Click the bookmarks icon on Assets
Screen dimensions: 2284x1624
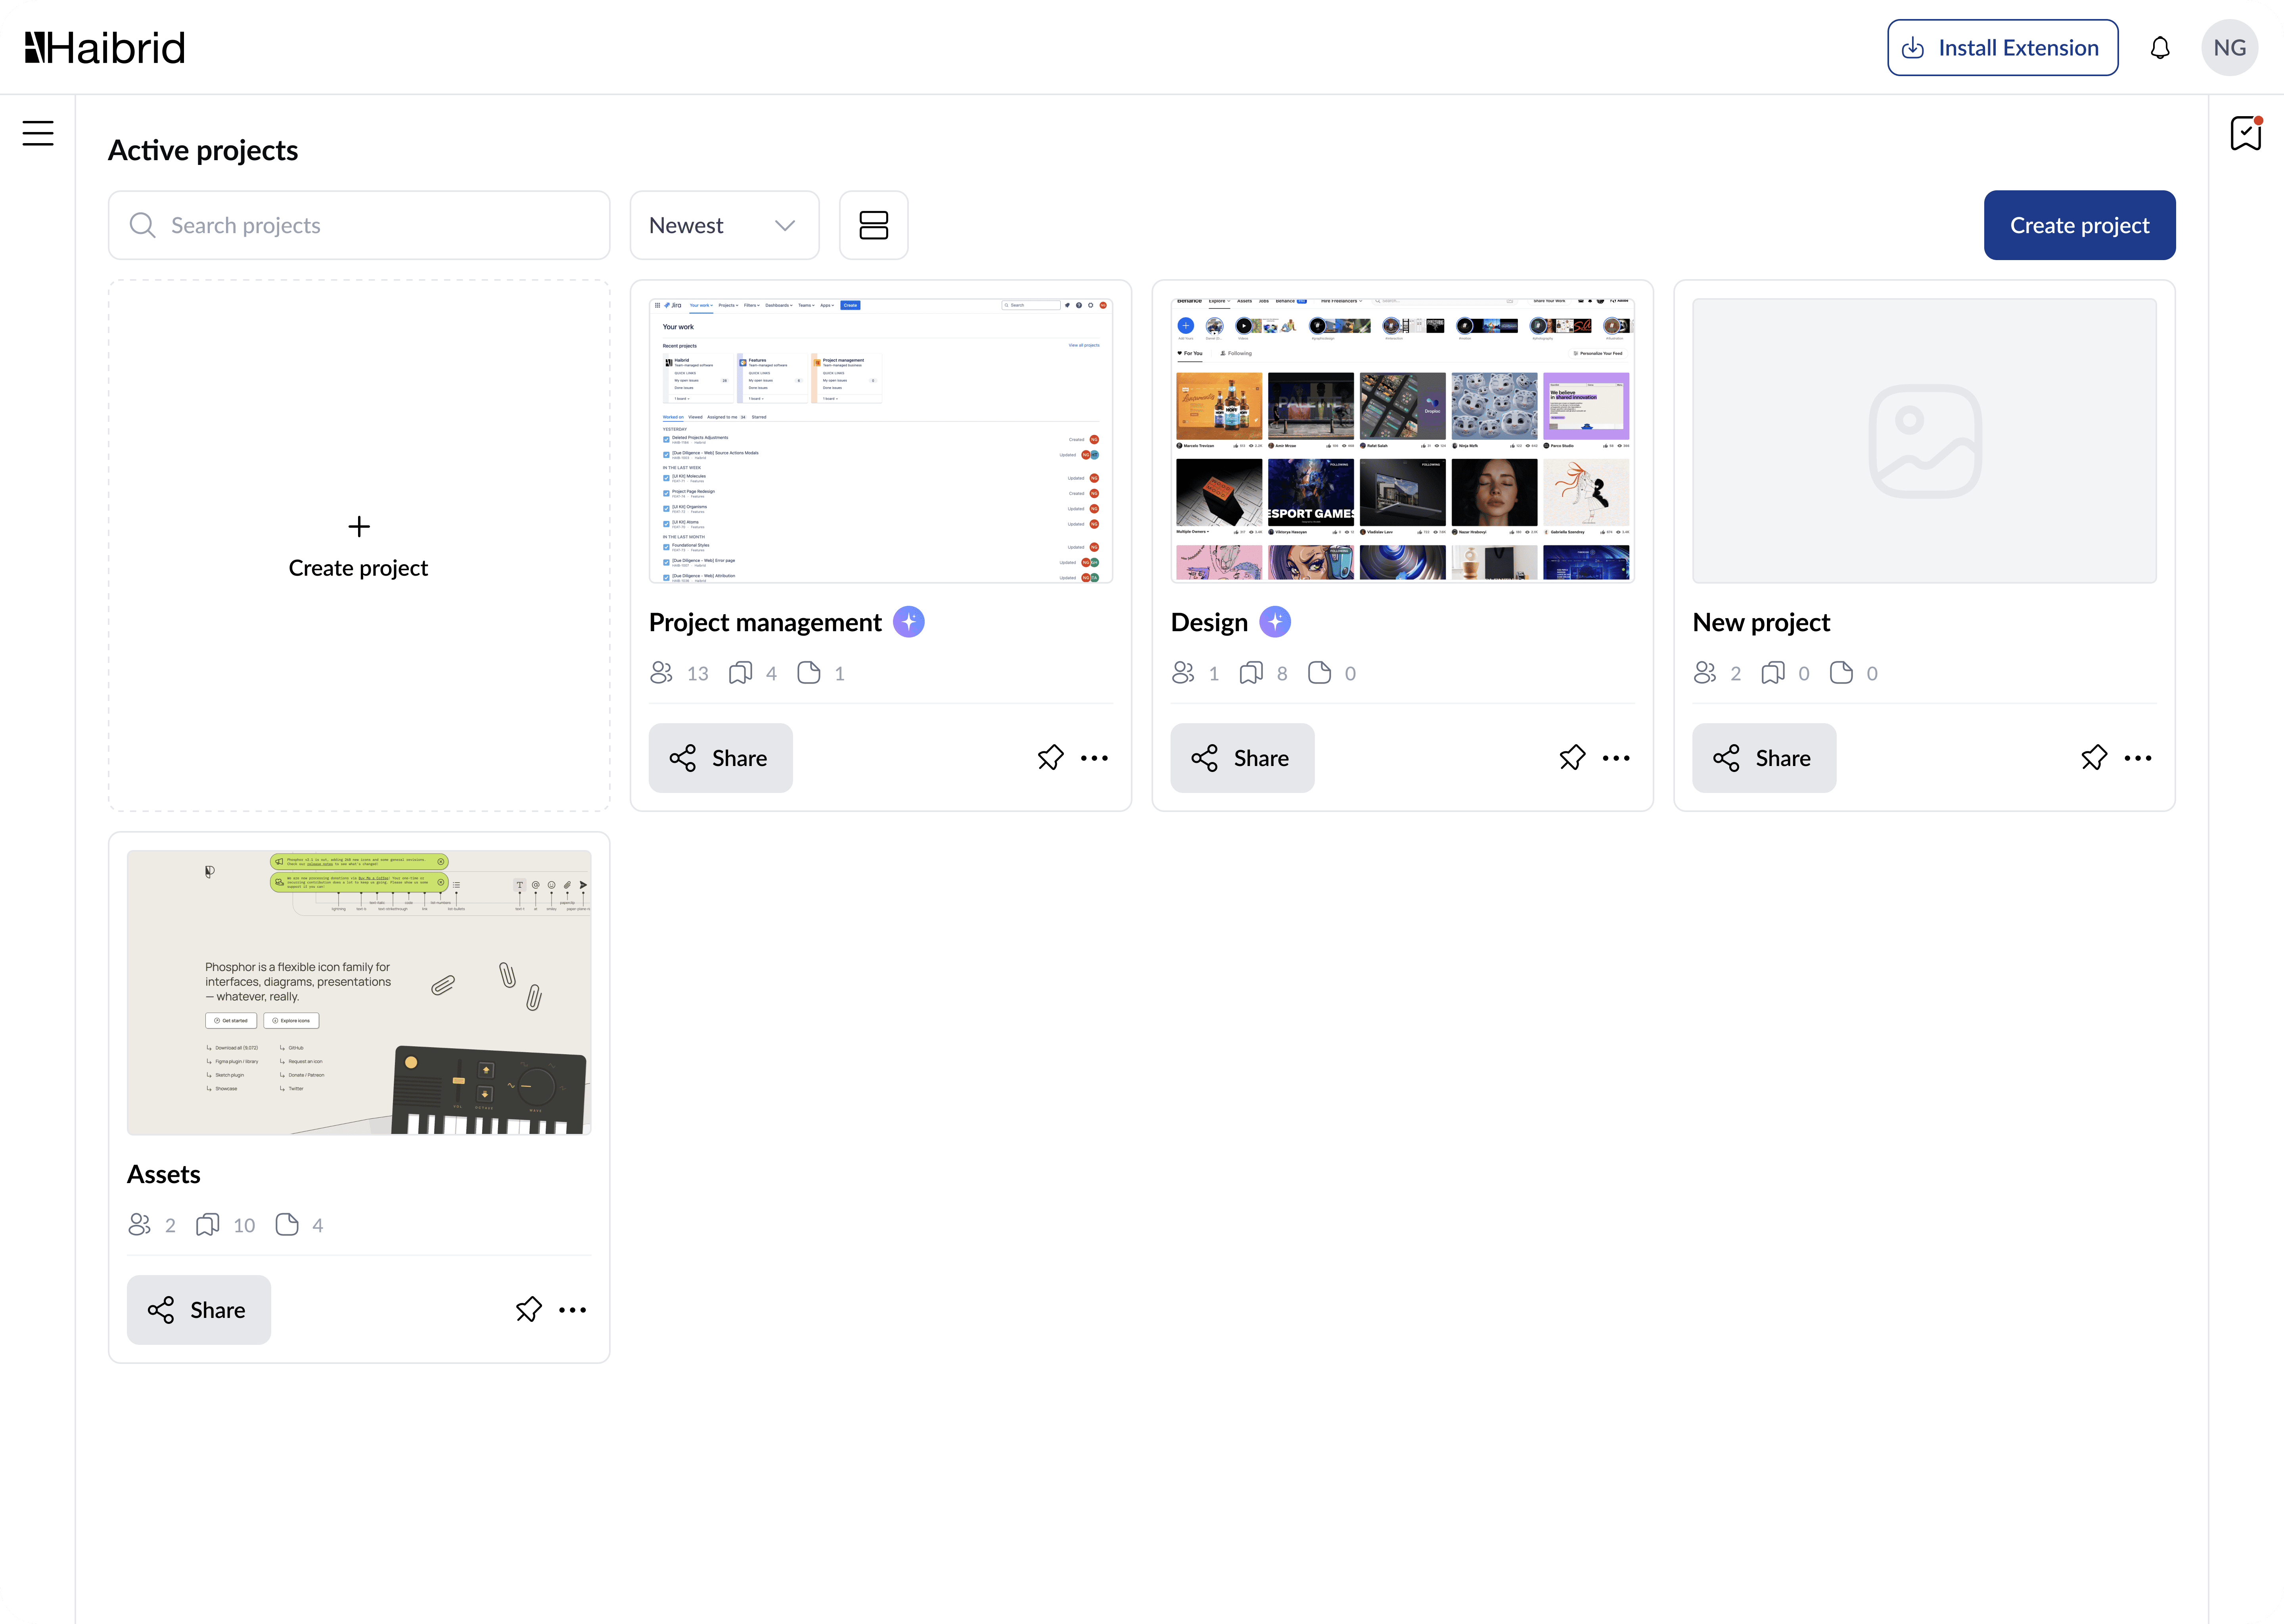pos(208,1225)
